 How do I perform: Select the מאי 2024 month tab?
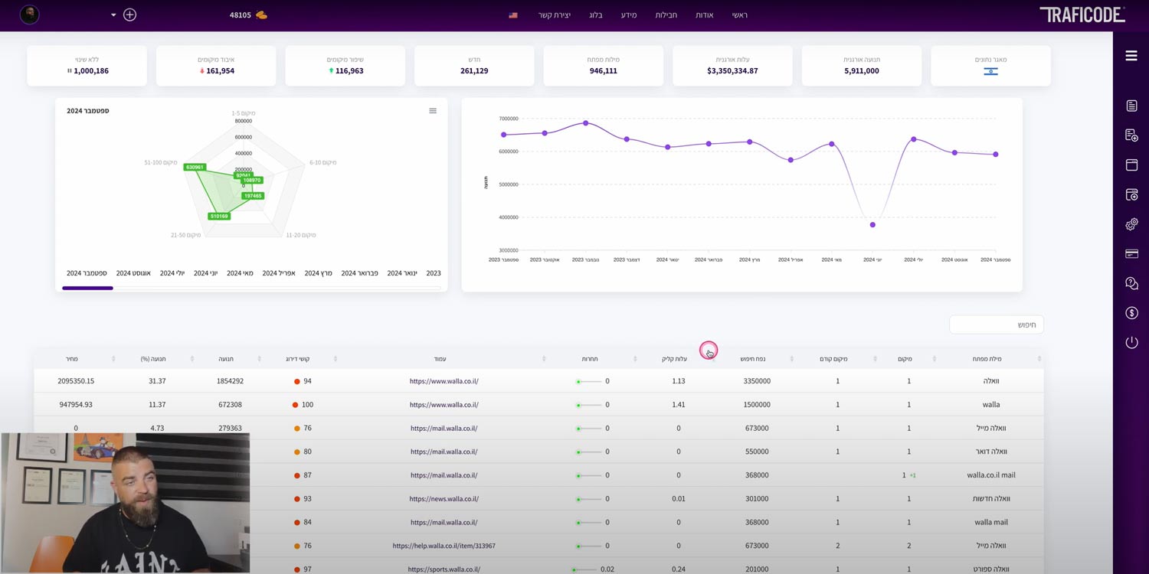(240, 273)
